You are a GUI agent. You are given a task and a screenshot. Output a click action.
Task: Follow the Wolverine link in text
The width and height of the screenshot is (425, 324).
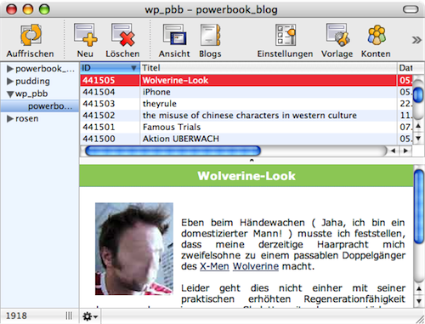[256, 266]
